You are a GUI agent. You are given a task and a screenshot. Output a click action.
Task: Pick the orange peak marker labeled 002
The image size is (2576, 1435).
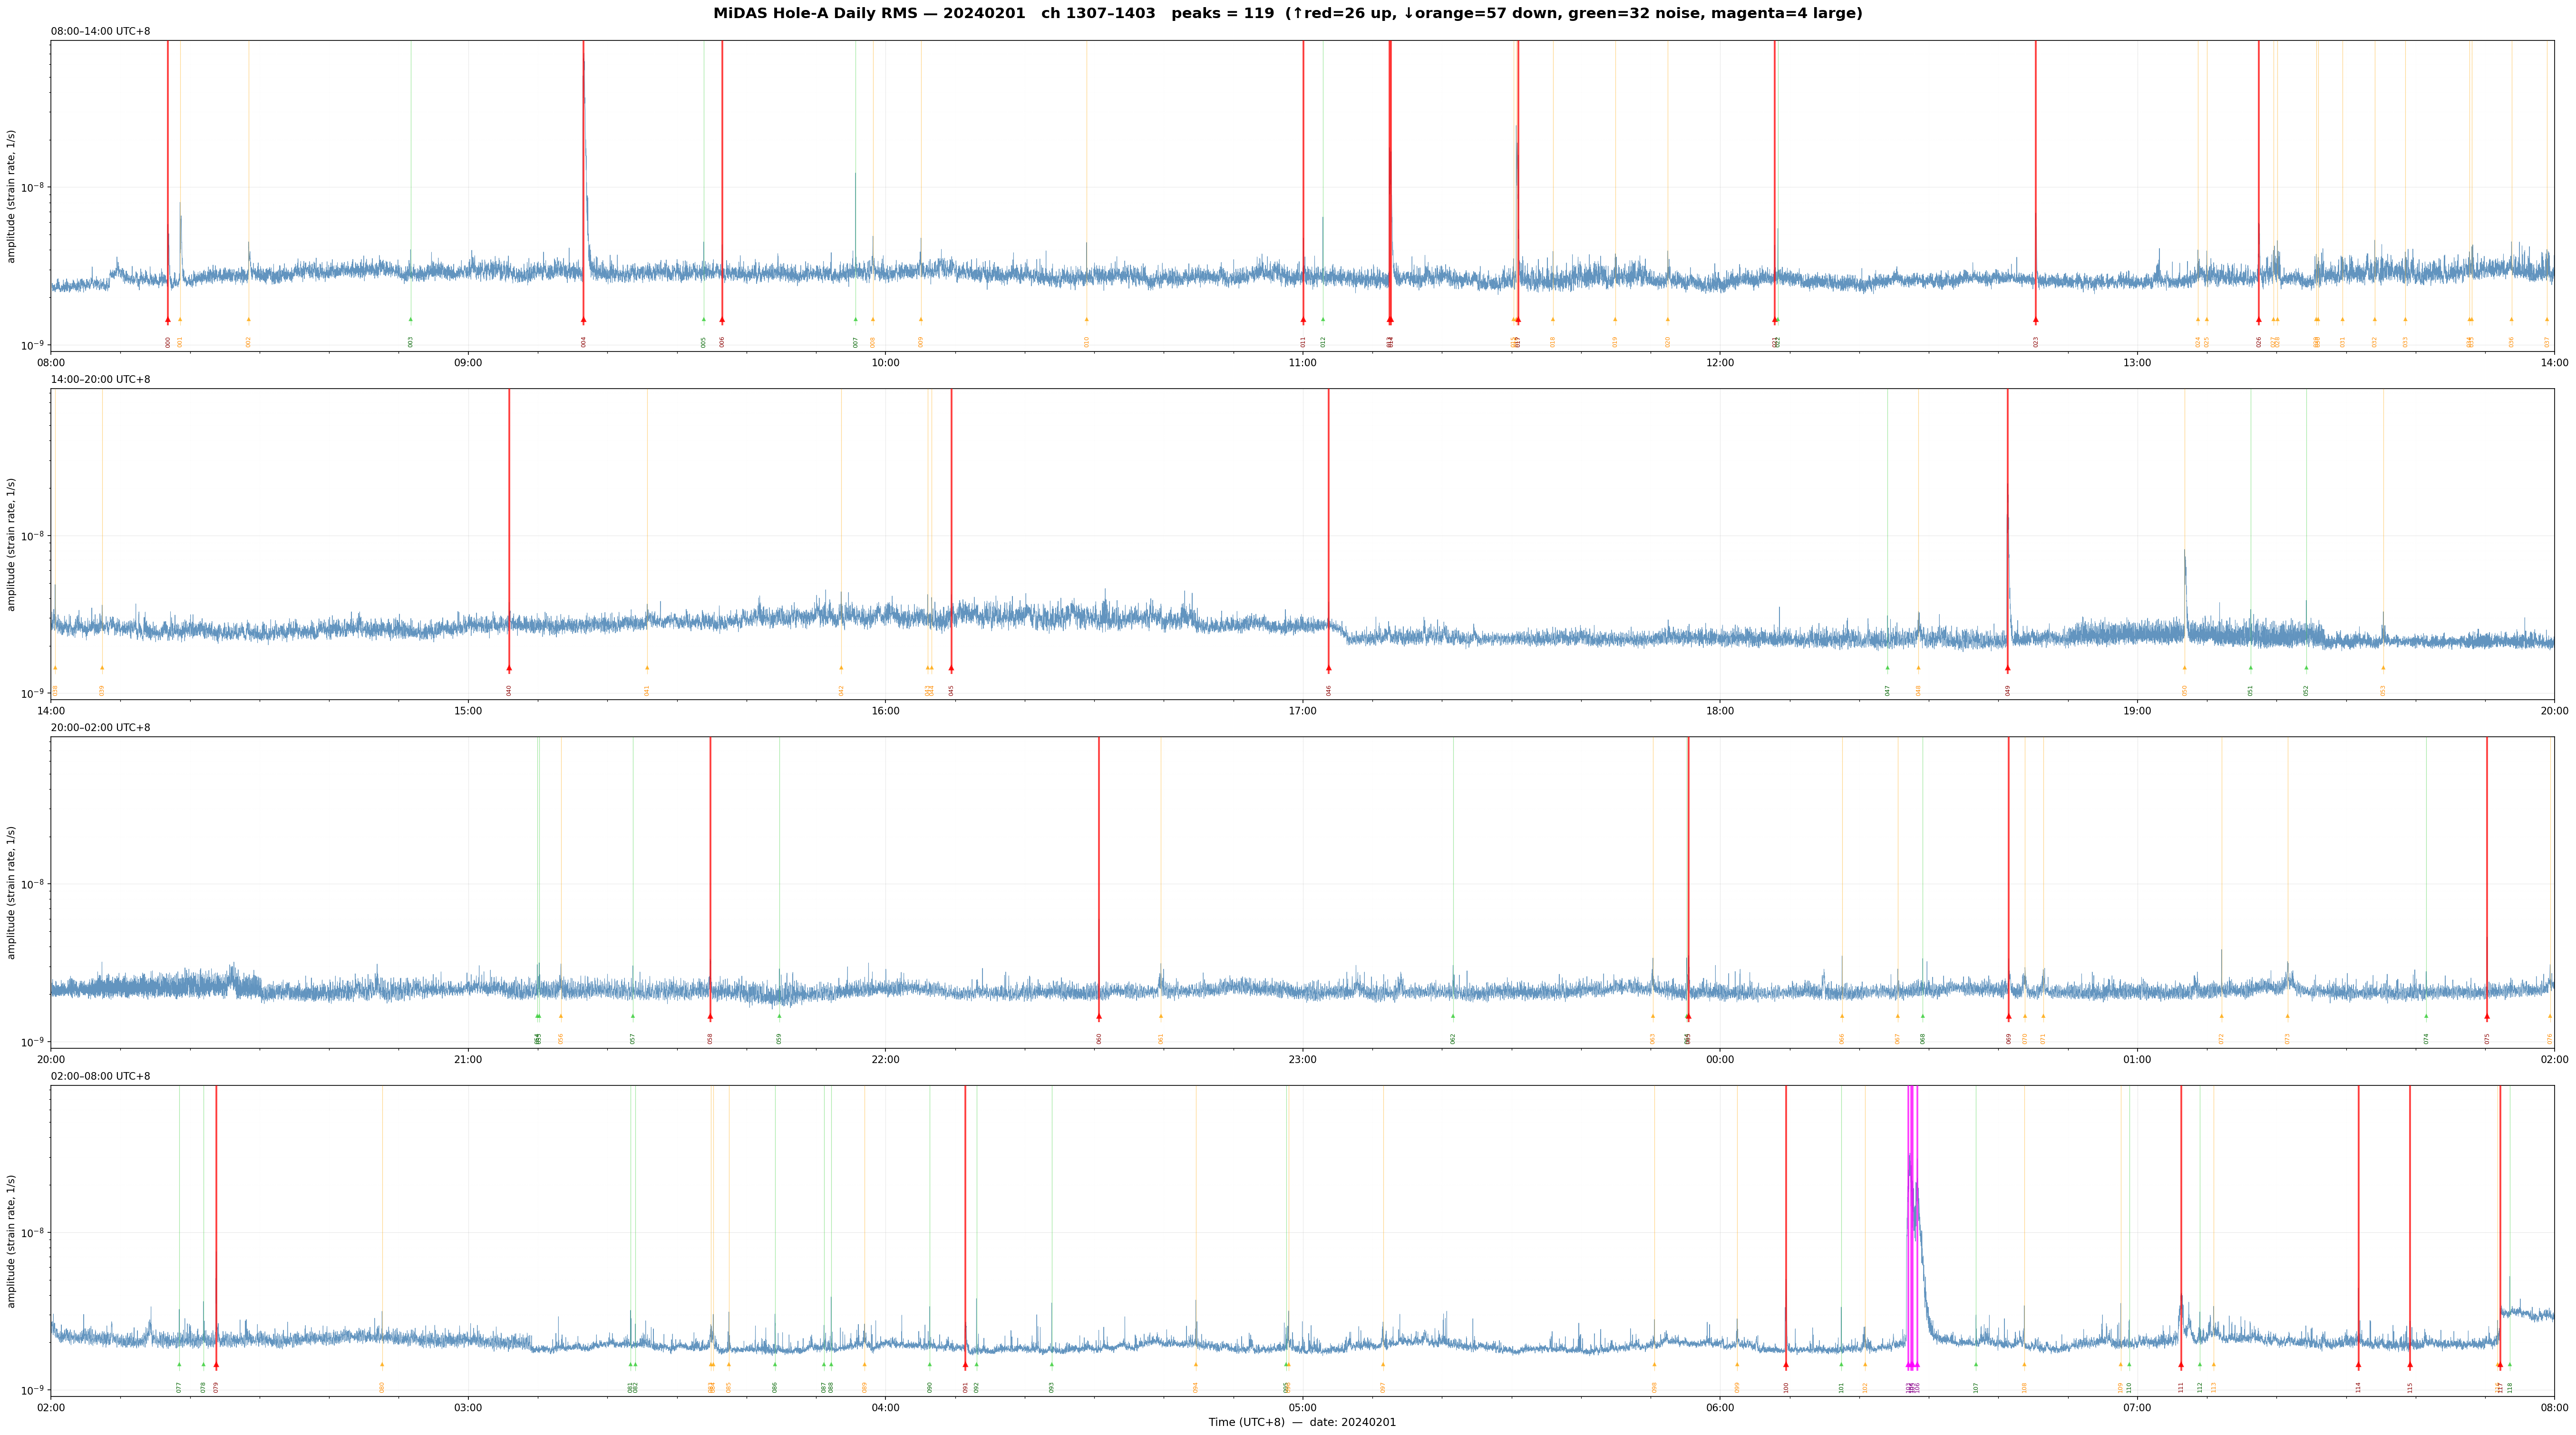249,320
